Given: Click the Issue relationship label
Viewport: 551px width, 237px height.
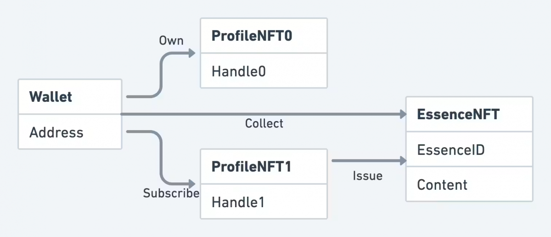Looking at the screenshot, I should coord(367,176).
